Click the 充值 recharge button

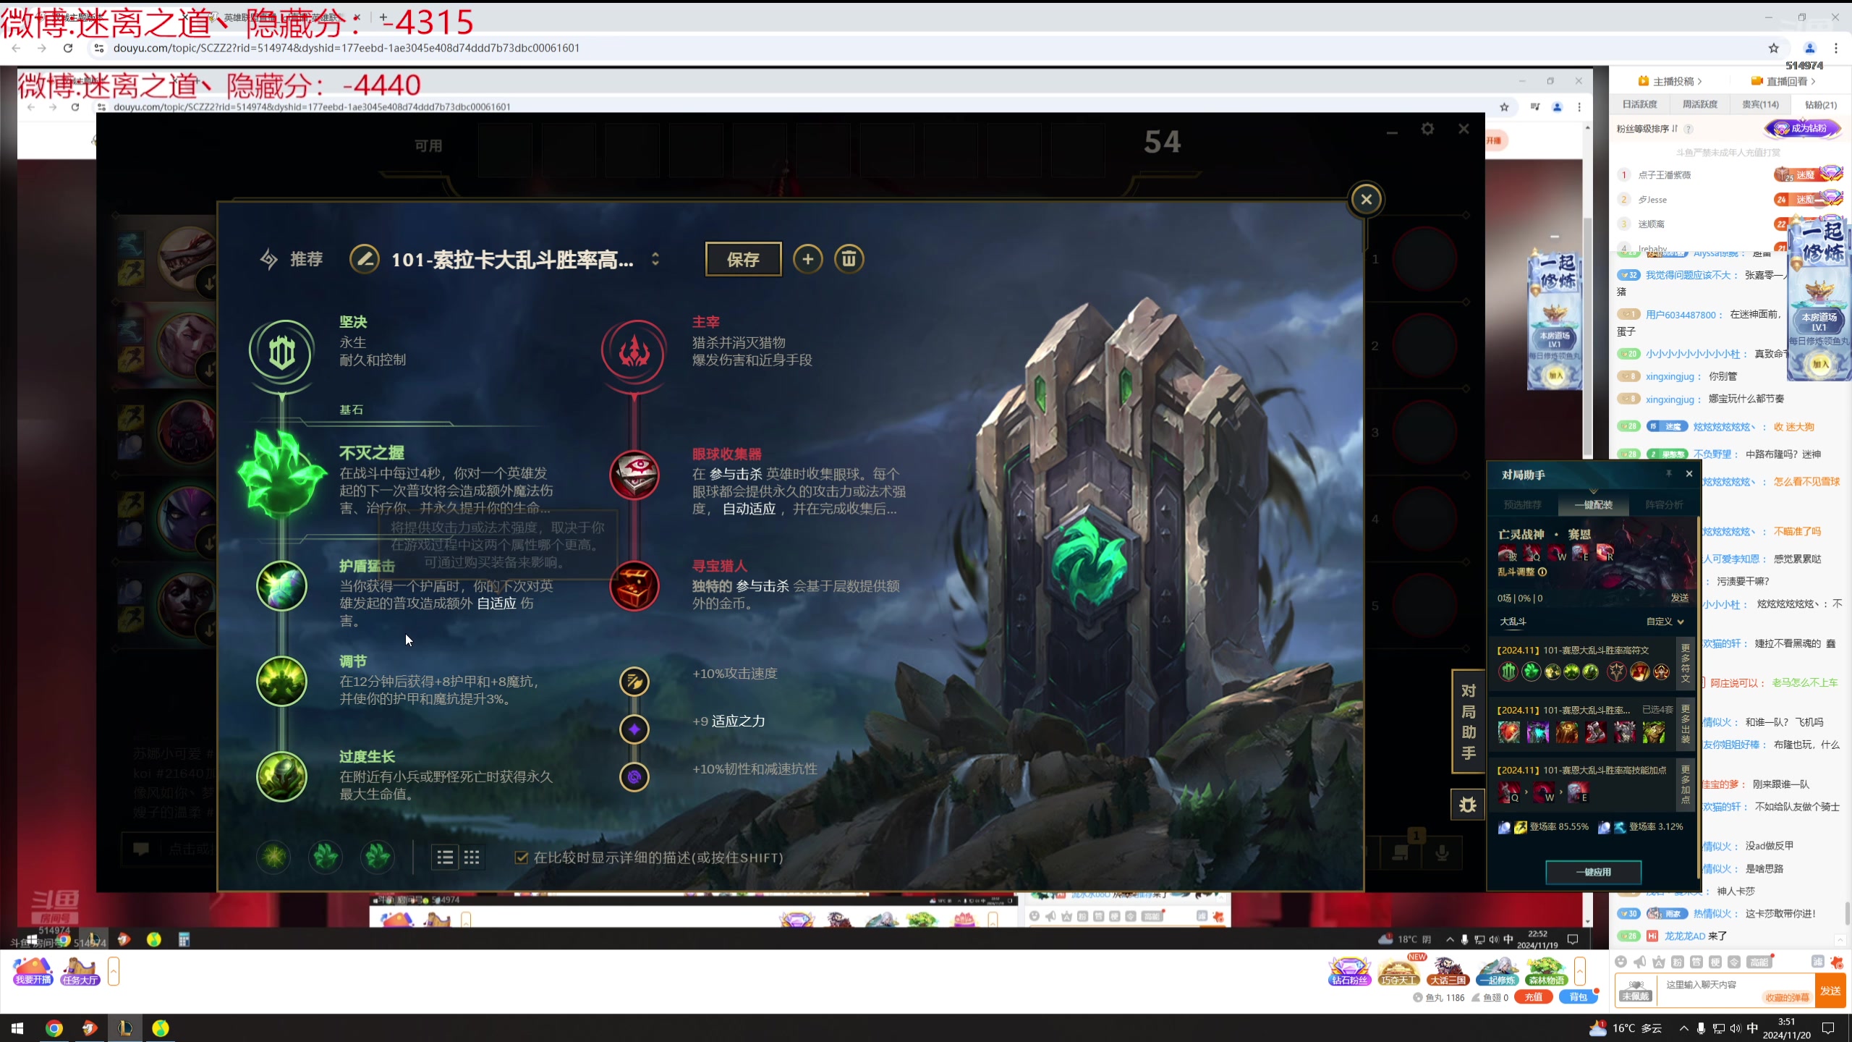tap(1533, 997)
